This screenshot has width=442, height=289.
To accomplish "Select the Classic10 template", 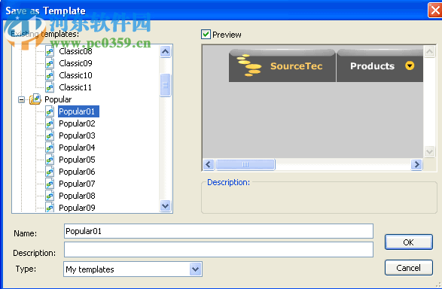I will tap(75, 75).
